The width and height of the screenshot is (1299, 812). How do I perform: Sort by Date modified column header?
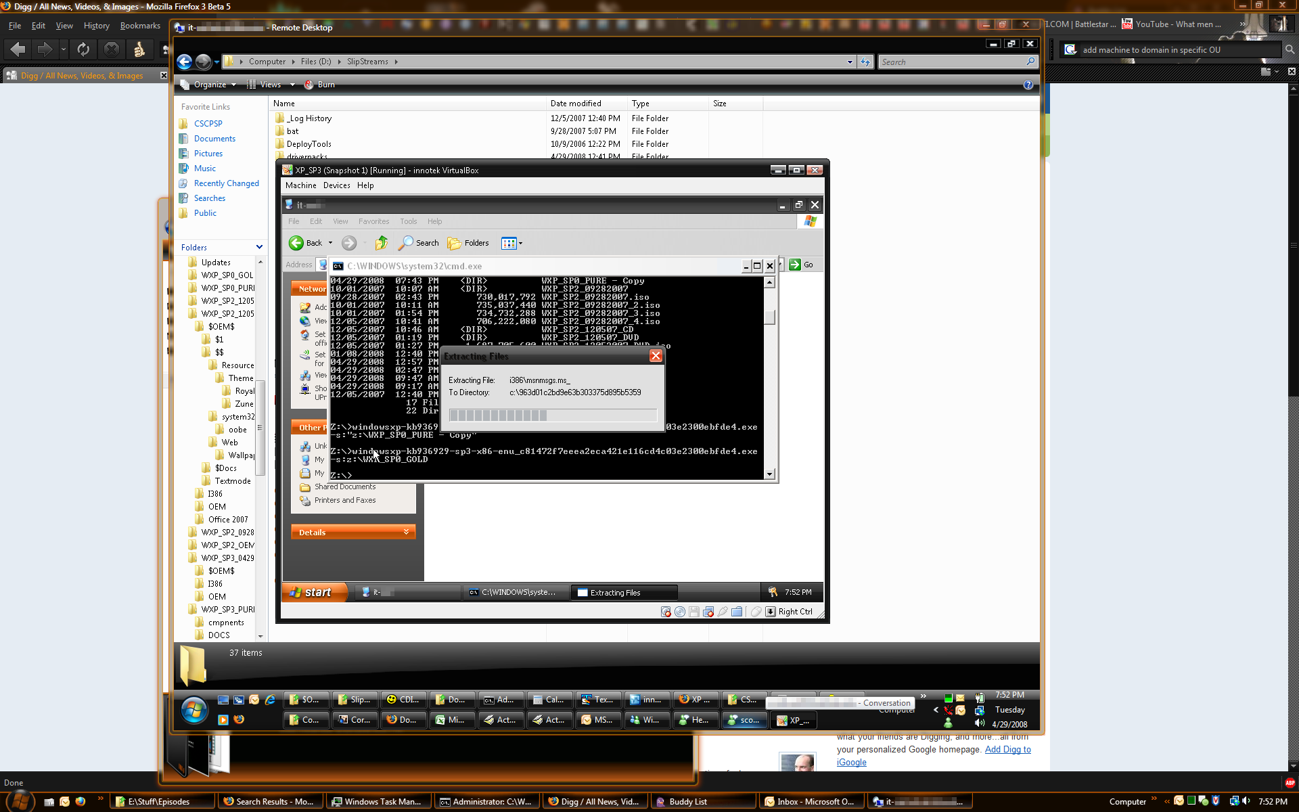pos(587,104)
